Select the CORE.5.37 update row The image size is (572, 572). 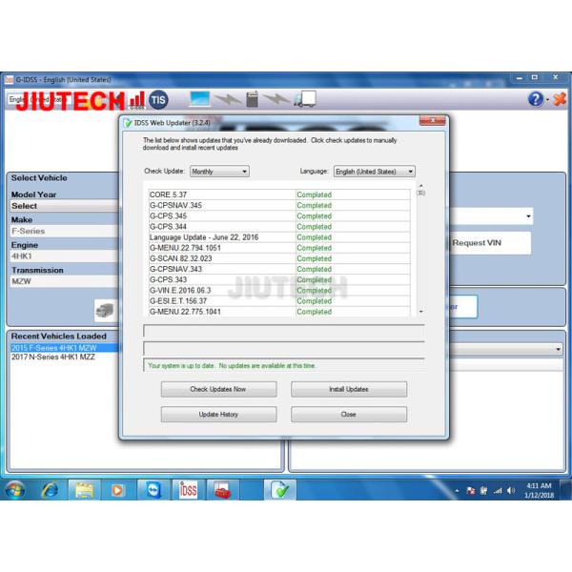click(279, 194)
